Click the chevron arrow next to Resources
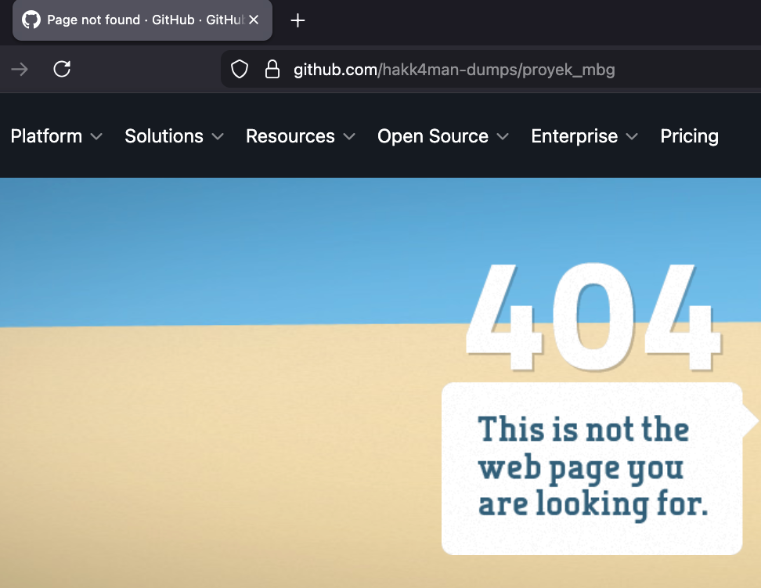This screenshot has height=588, width=761. pyautogui.click(x=349, y=137)
